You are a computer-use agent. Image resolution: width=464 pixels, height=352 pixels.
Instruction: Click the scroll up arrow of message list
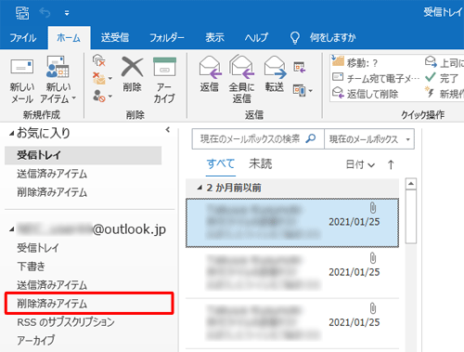click(411, 184)
